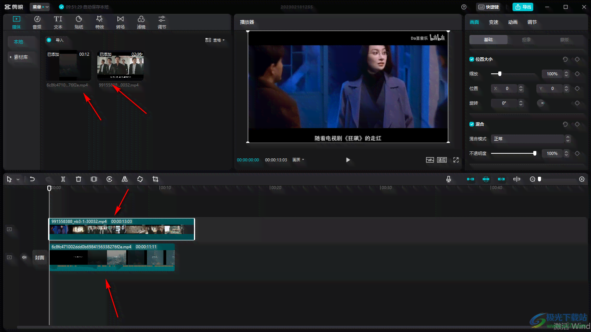The height and width of the screenshot is (332, 591).
Task: Click the 缩放 percentage stepper arrows
Action: pos(566,74)
